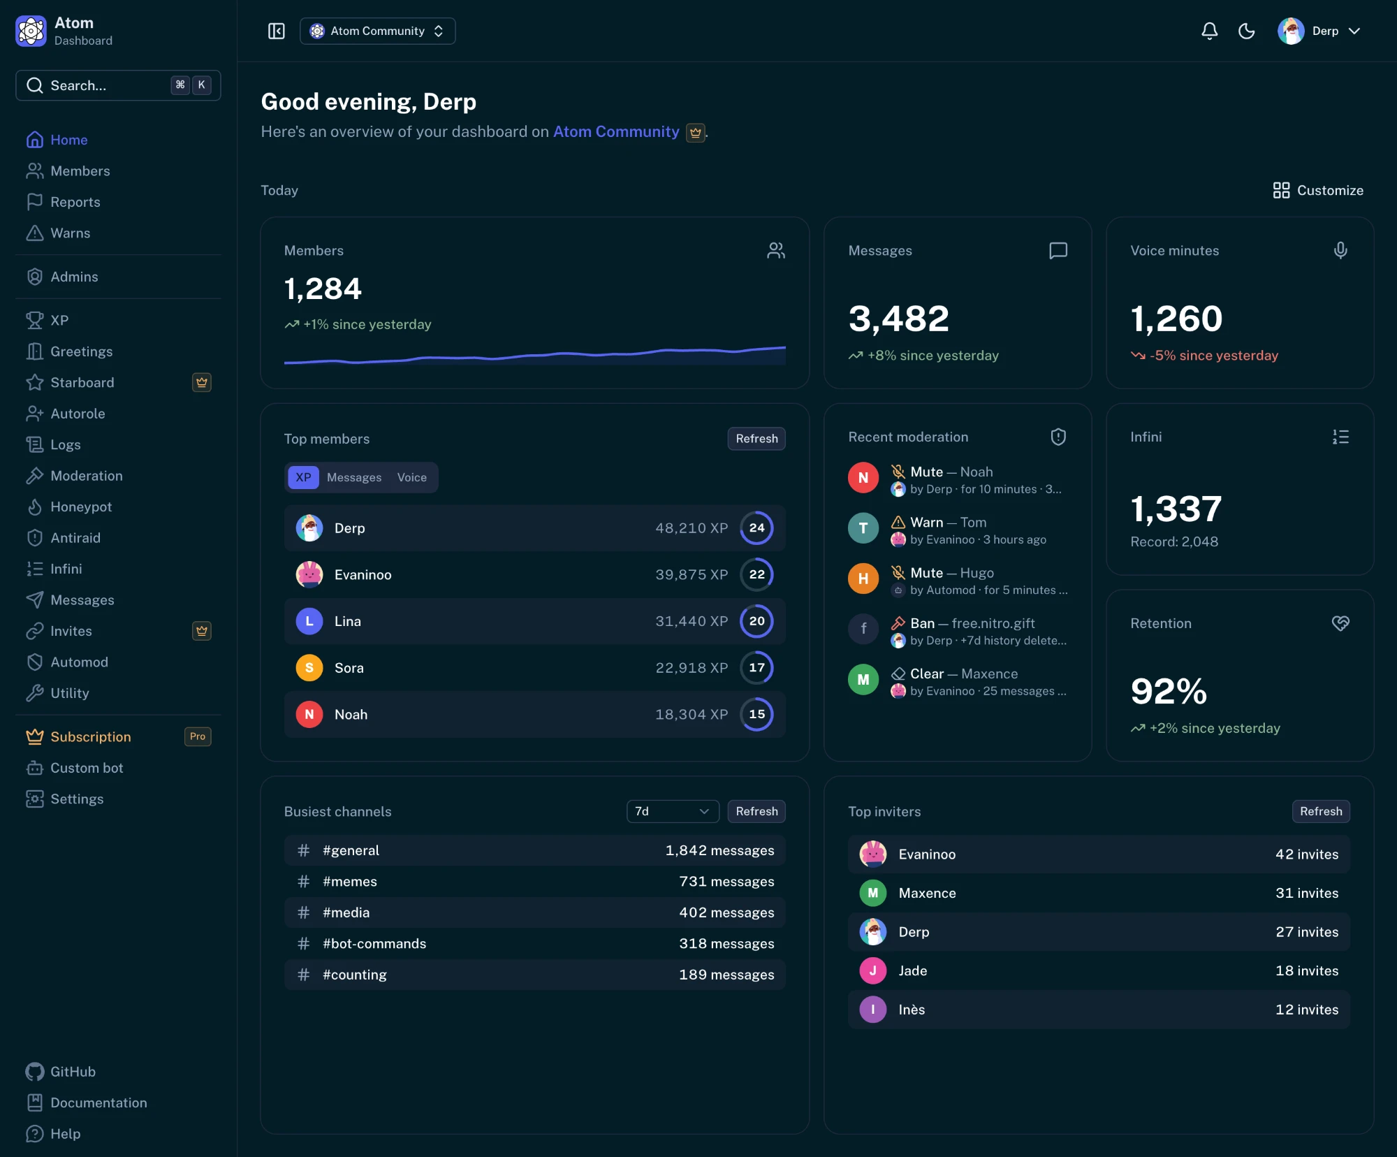Select the #general channel row
Image resolution: width=1397 pixels, height=1157 pixels.
[535, 850]
